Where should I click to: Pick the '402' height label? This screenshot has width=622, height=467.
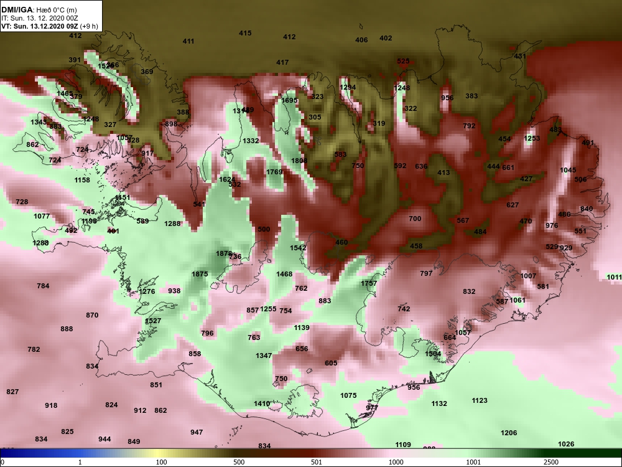[386, 39]
